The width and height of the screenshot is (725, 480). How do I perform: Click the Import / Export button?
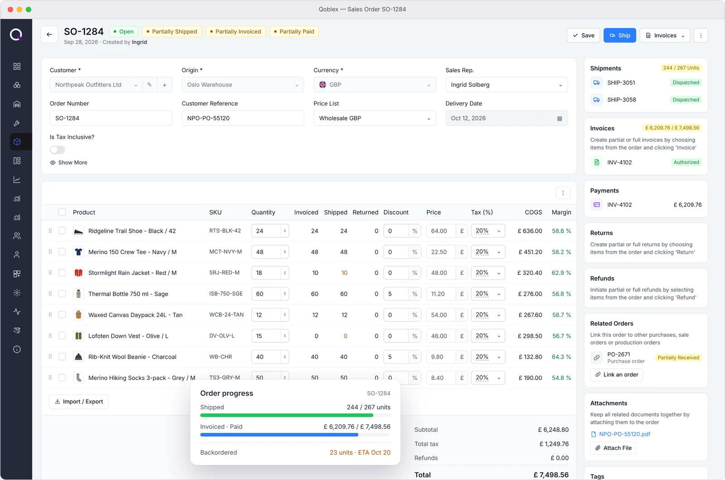tap(79, 402)
